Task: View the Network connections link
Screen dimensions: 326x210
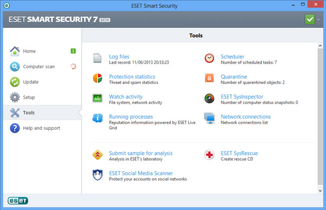Action: [x=246, y=117]
